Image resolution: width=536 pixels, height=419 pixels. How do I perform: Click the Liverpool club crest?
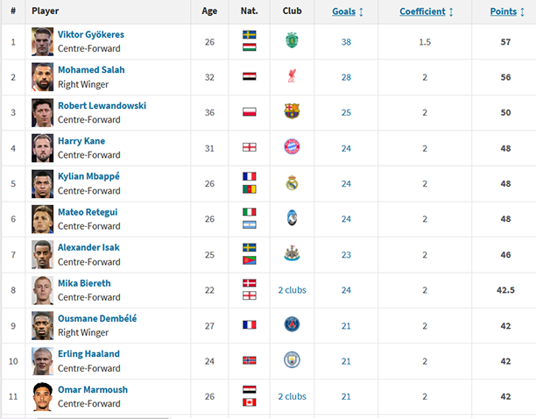point(293,76)
